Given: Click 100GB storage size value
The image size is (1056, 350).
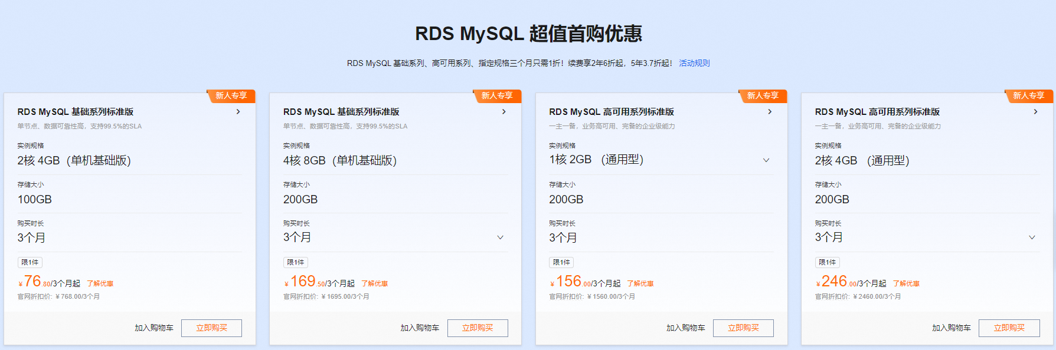Looking at the screenshot, I should pos(35,200).
